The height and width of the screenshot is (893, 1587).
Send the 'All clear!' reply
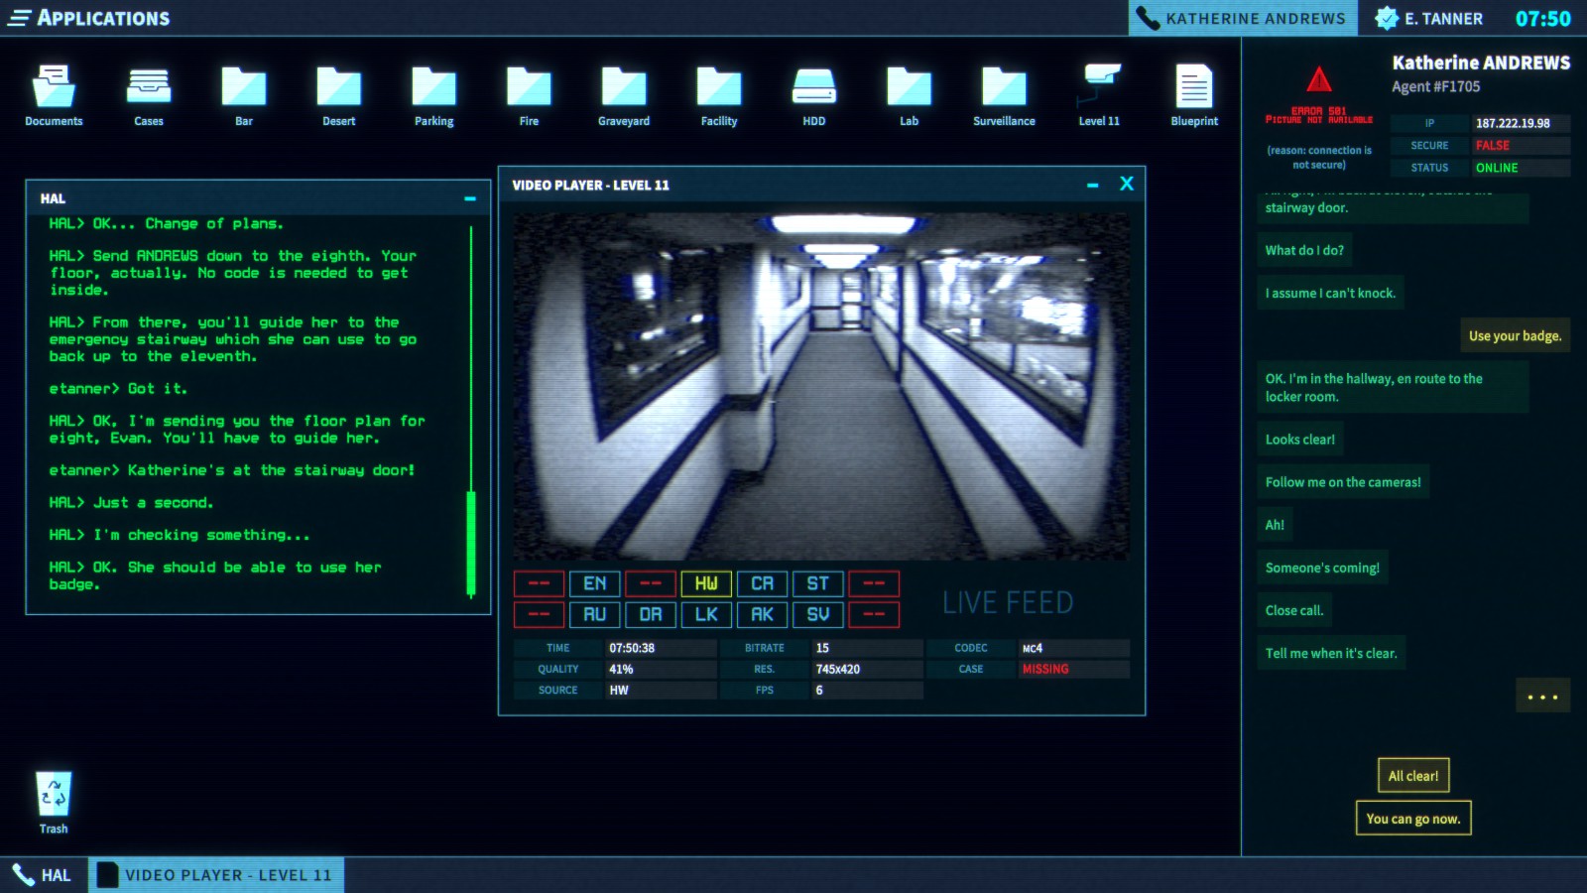pos(1414,775)
